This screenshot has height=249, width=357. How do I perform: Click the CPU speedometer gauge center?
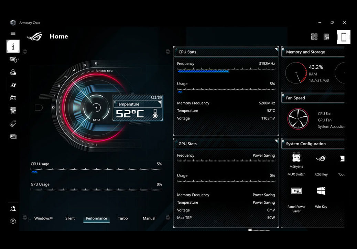96,107
